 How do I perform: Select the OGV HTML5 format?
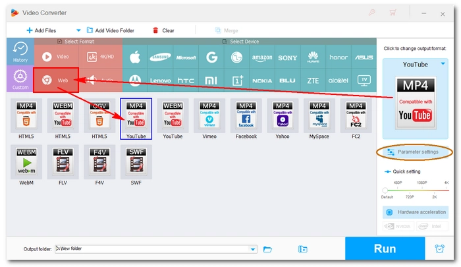99,119
